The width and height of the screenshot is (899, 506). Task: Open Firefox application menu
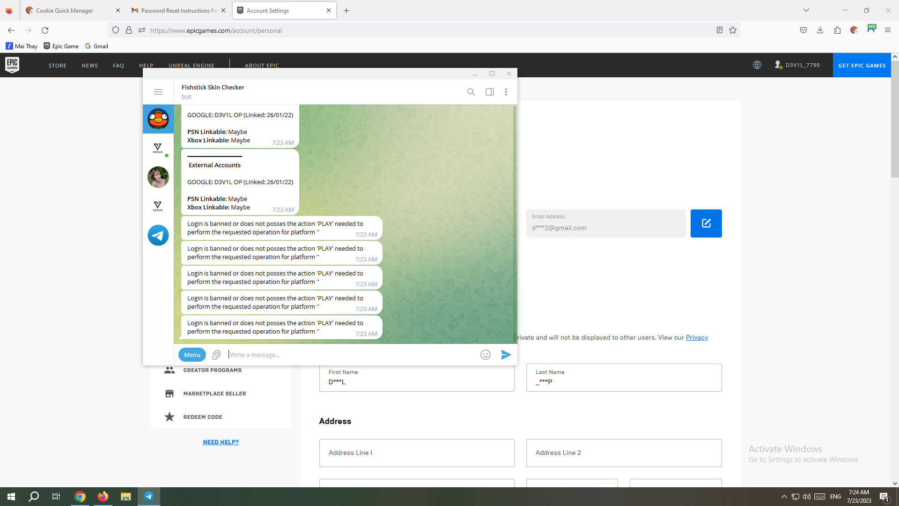click(x=888, y=30)
